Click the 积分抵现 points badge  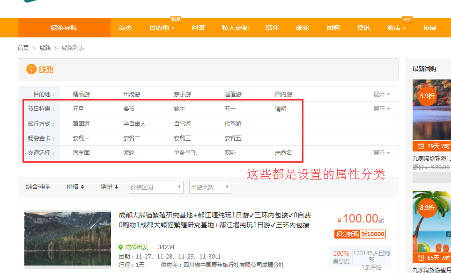tap(347, 234)
